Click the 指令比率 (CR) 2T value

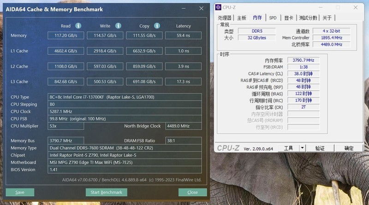(x=304, y=107)
